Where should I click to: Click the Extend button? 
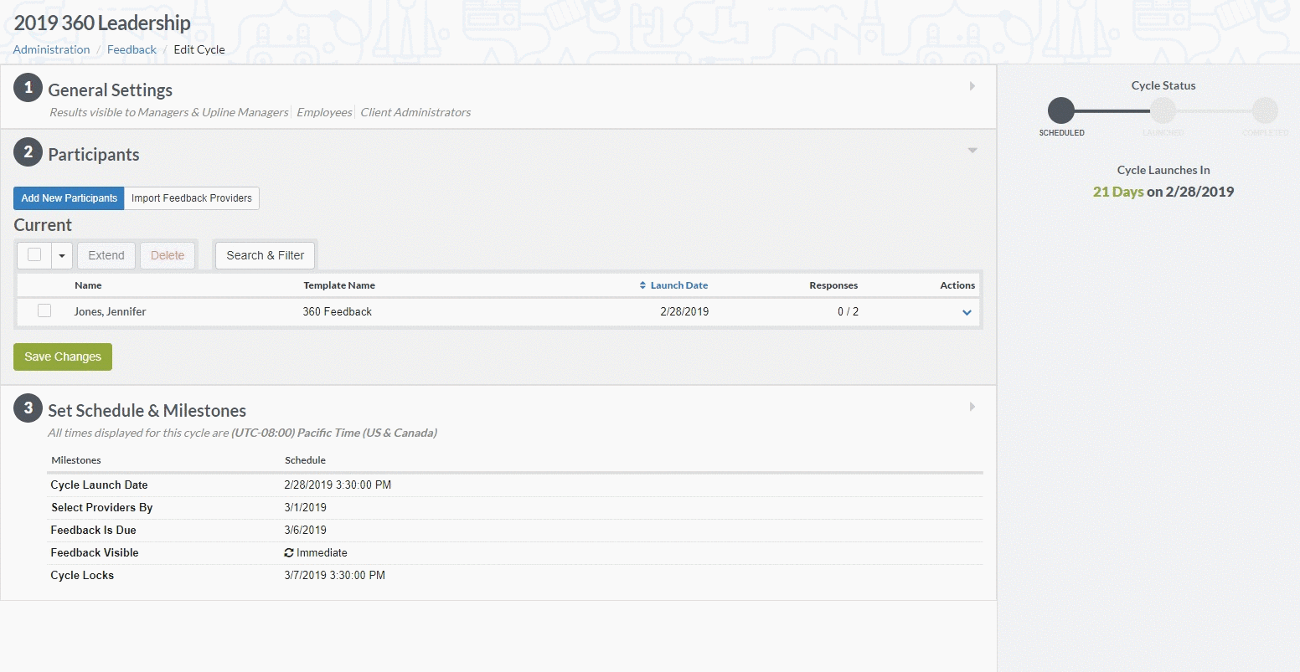point(106,255)
